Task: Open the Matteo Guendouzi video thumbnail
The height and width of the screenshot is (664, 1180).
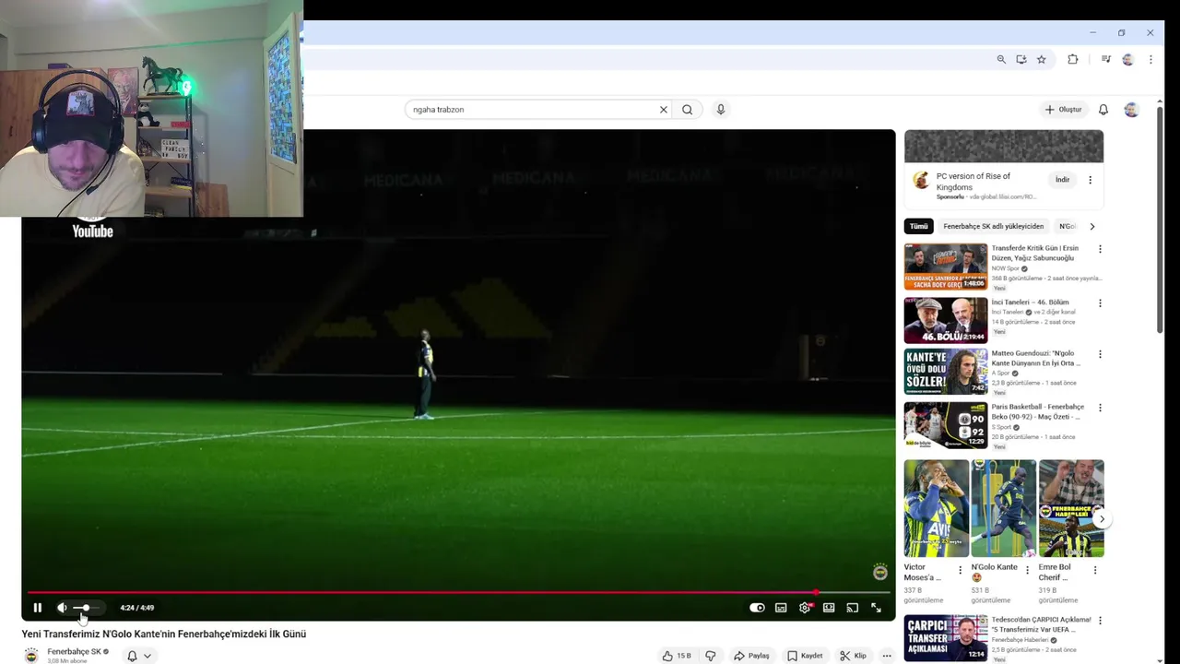Action: point(946,372)
